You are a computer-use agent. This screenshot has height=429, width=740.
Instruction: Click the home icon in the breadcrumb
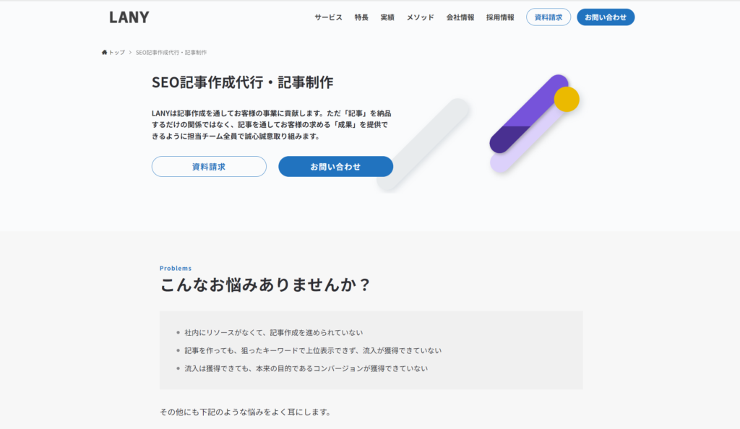coord(103,52)
